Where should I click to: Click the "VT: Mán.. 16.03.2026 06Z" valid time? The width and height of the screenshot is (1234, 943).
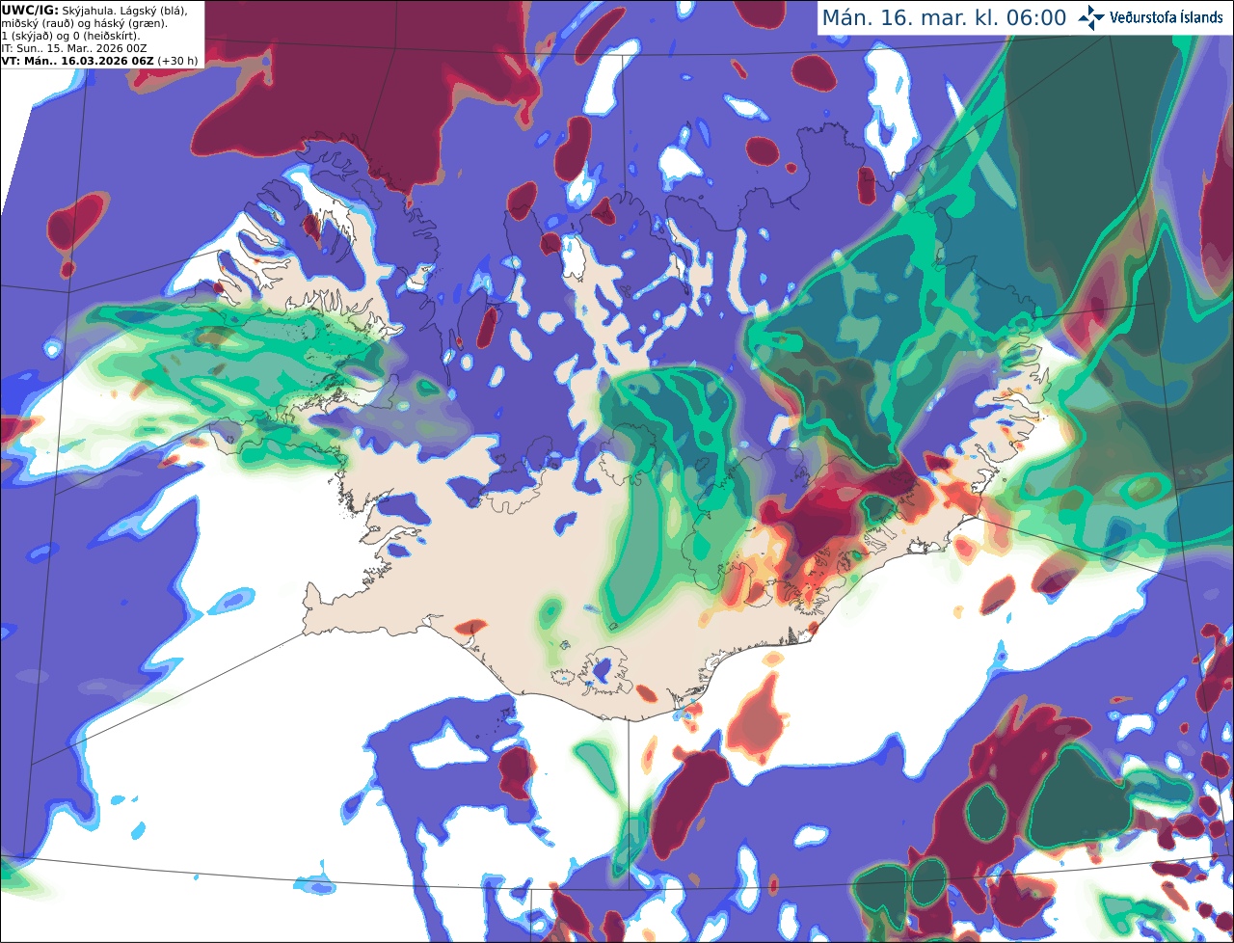pos(77,61)
